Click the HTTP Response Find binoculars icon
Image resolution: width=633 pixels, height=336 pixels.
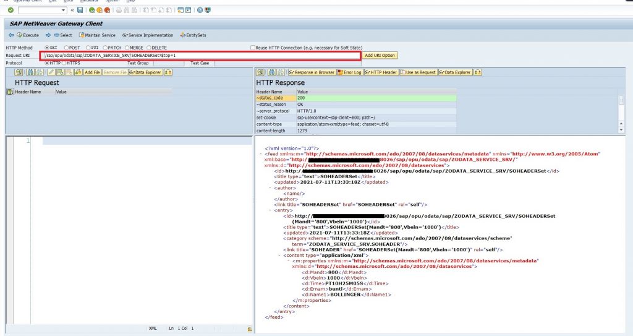coord(272,72)
